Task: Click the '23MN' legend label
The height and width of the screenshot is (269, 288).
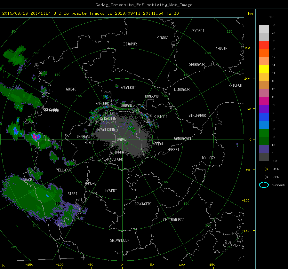Action: coord(275,177)
